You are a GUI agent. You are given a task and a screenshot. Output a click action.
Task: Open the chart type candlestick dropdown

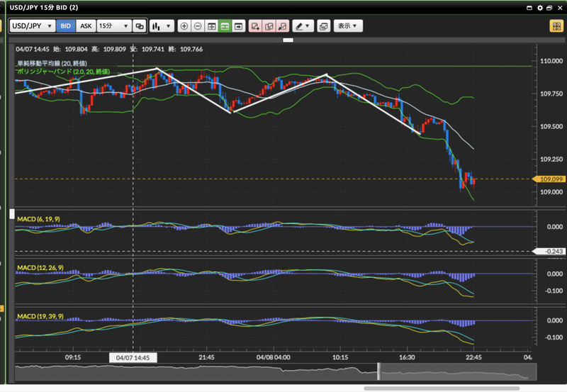(162, 26)
